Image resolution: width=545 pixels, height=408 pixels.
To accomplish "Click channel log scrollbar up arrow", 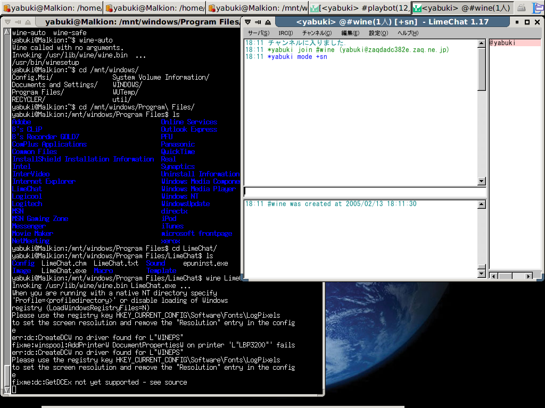I will 481,44.
